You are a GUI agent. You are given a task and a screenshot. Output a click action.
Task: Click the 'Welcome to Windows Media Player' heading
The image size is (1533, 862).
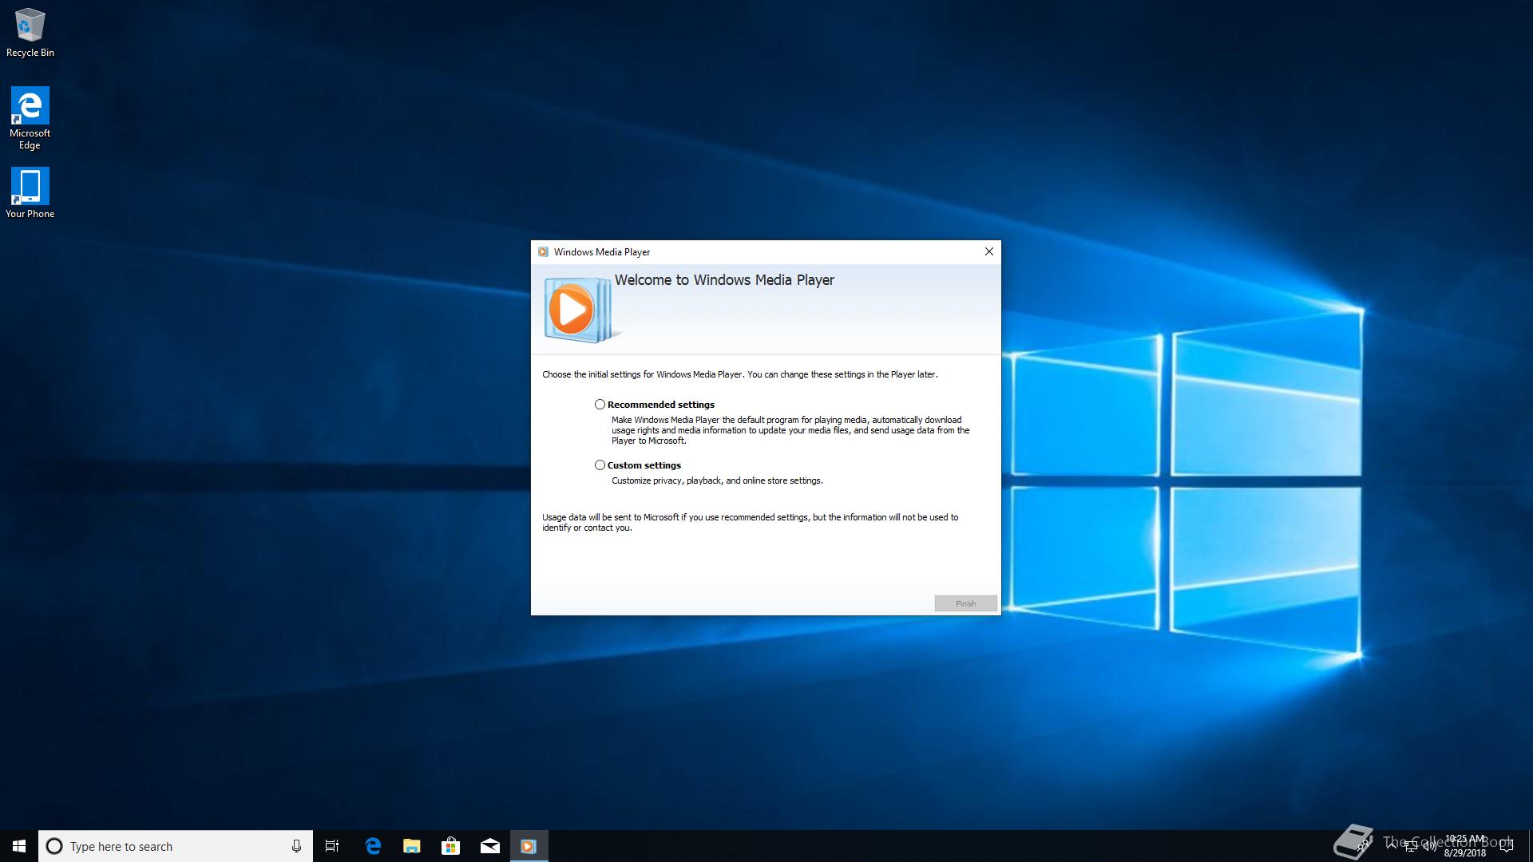tap(724, 280)
